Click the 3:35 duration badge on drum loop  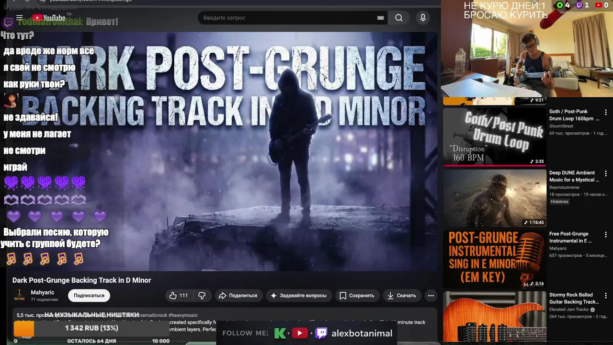[537, 161]
